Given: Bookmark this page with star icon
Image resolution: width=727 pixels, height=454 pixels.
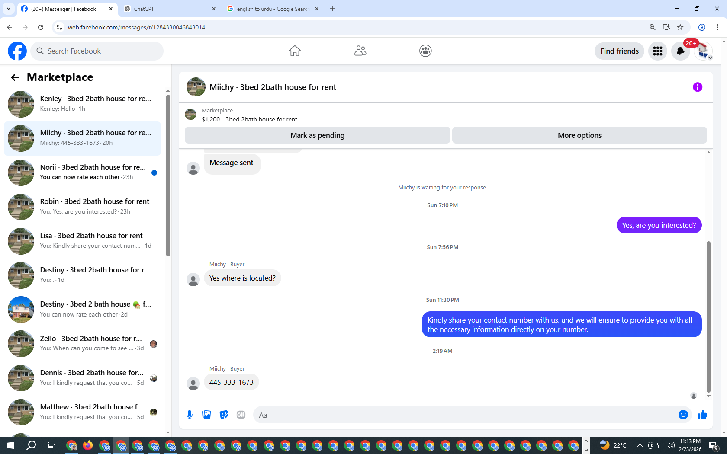Looking at the screenshot, I should 680,27.
